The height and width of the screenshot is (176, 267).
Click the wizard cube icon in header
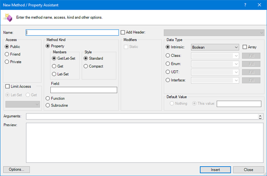click(8, 17)
